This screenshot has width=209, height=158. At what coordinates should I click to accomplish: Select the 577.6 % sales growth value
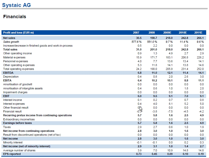click(x=136, y=42)
